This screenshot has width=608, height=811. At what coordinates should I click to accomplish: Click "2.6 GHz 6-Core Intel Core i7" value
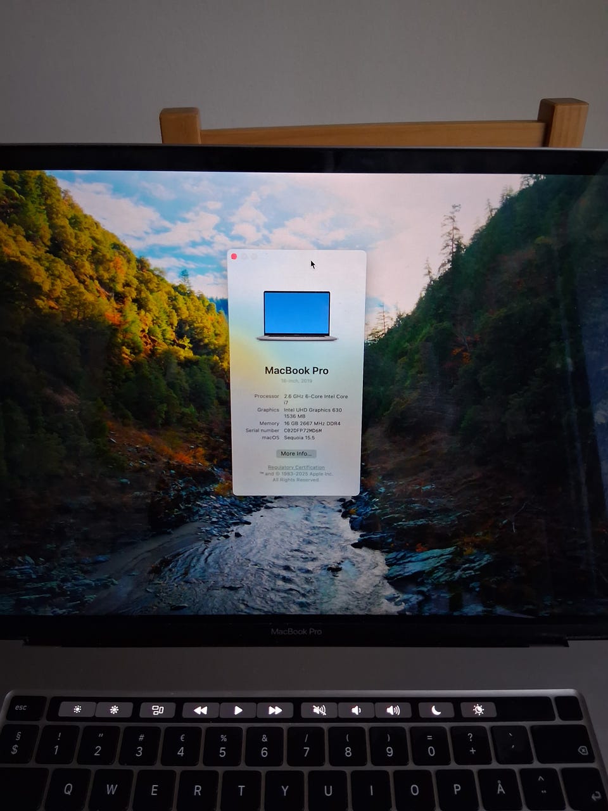click(315, 399)
